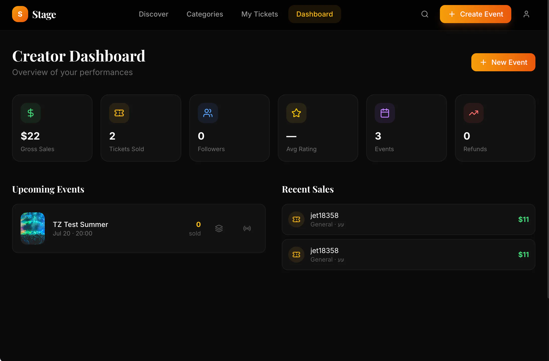Click the Create Event button
Viewport: 549px width, 361px height.
click(476, 14)
